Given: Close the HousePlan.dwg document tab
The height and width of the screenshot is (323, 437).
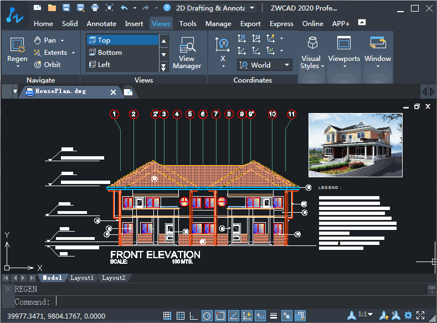Looking at the screenshot, I should click(113, 92).
